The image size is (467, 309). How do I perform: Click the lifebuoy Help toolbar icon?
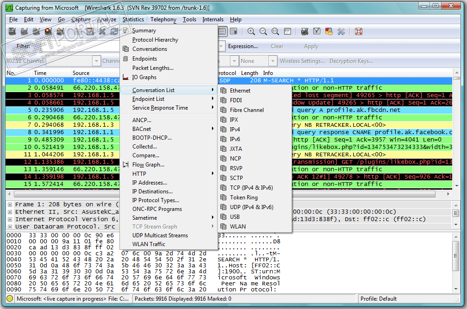(x=358, y=31)
